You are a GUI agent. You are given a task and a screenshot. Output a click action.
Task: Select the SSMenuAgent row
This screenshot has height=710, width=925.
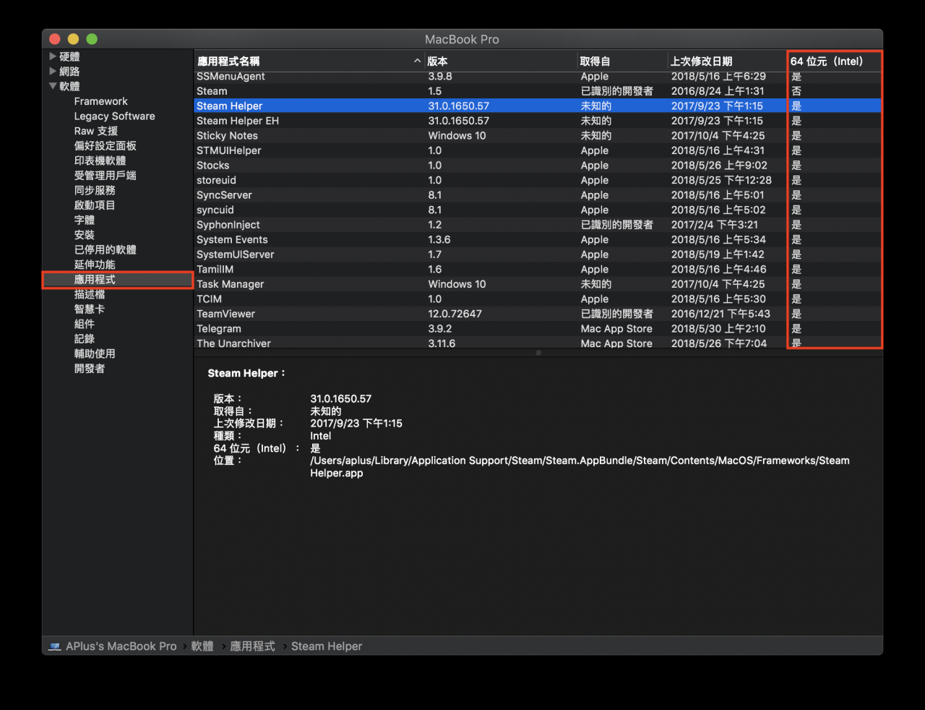(x=538, y=76)
